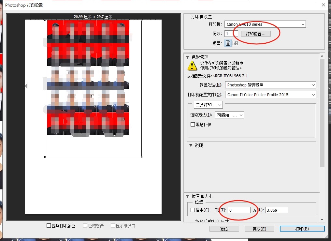Click the bottom-left bounding box handle in preview

pos(45,157)
